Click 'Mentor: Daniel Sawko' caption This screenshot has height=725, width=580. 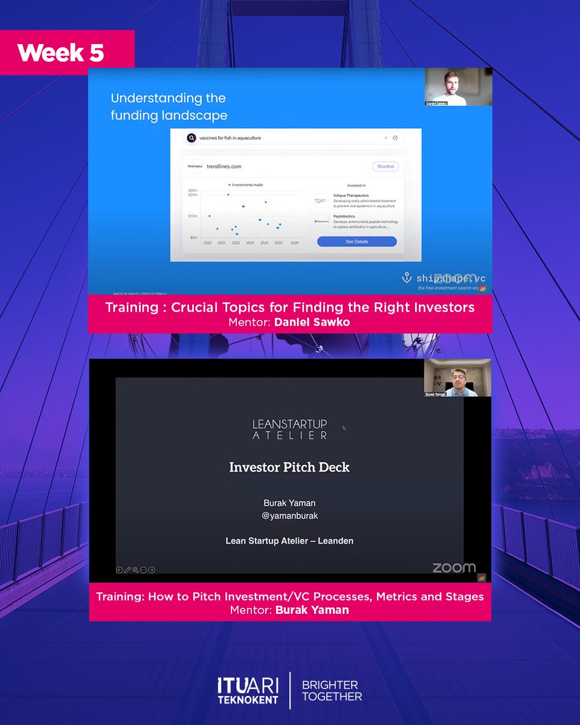click(289, 322)
